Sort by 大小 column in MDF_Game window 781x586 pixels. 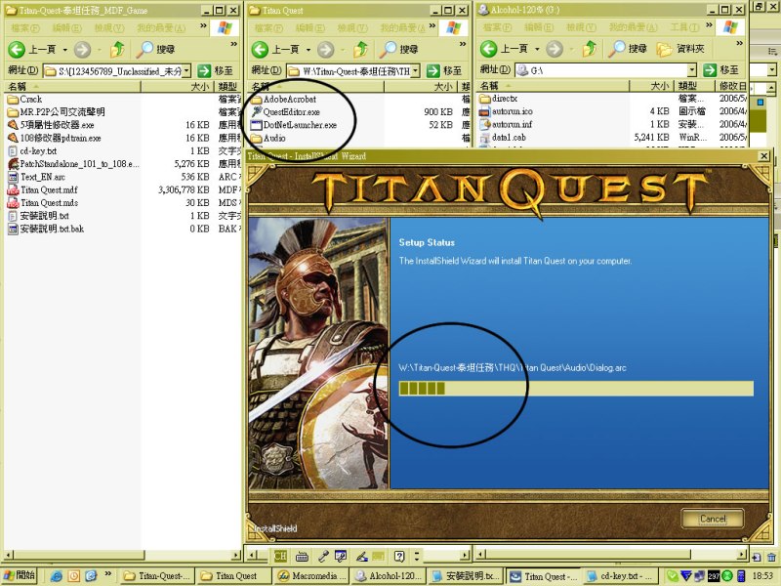point(177,87)
